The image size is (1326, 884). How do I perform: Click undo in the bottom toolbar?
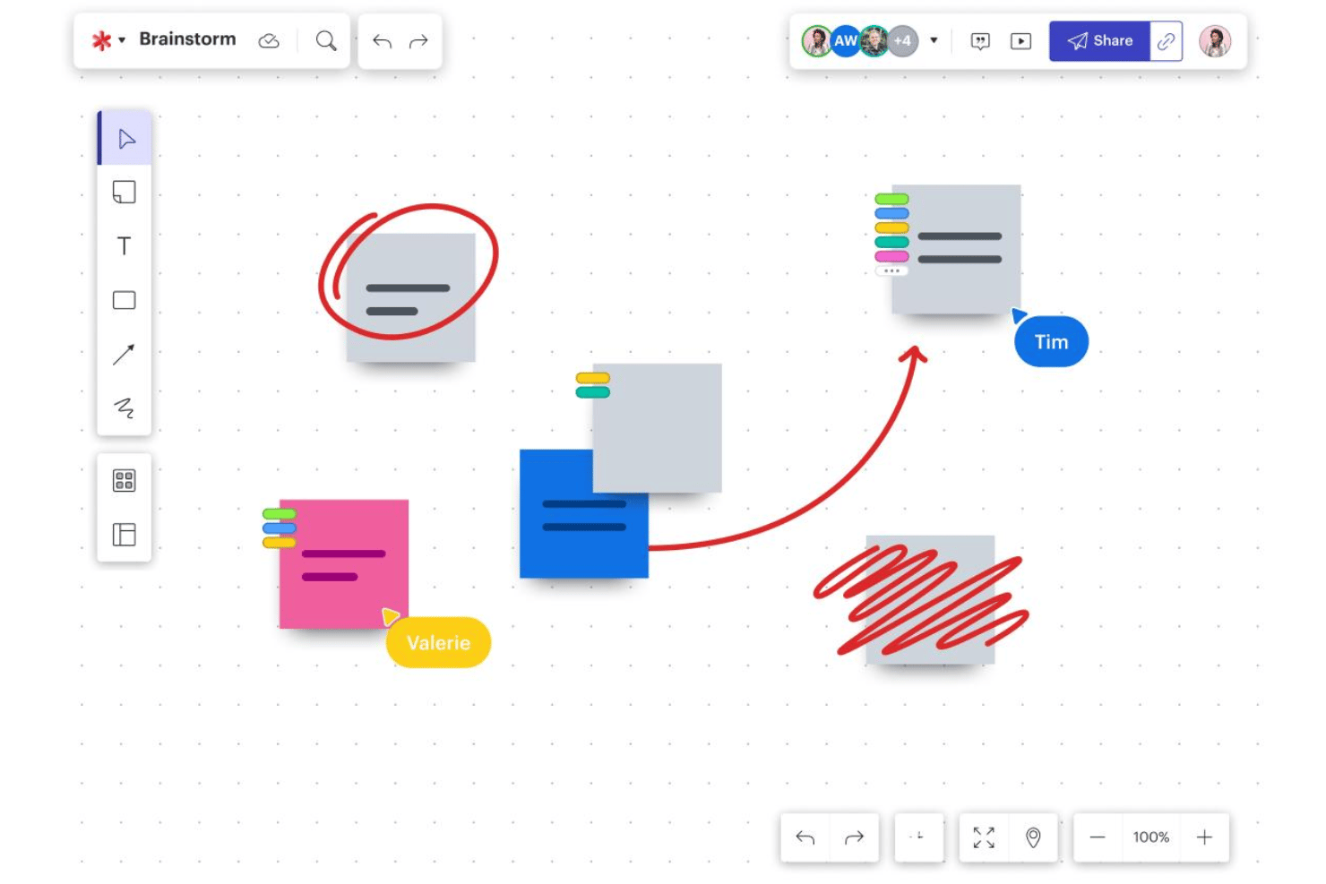pos(805,837)
